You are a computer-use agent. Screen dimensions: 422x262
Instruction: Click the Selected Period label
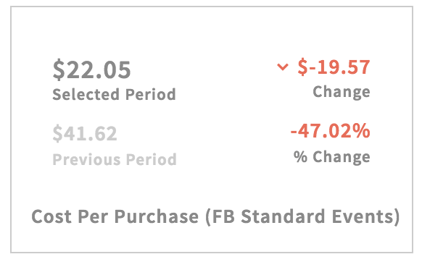click(x=114, y=94)
